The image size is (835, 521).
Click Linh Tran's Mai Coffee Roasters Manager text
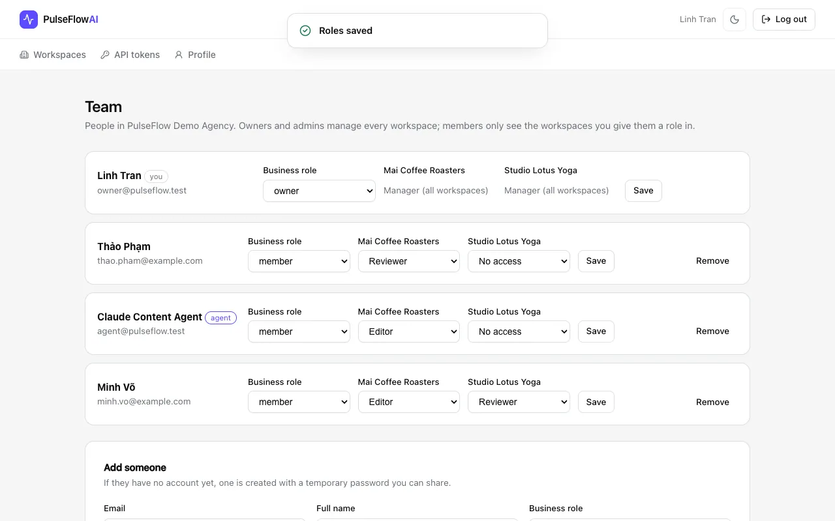(436, 191)
